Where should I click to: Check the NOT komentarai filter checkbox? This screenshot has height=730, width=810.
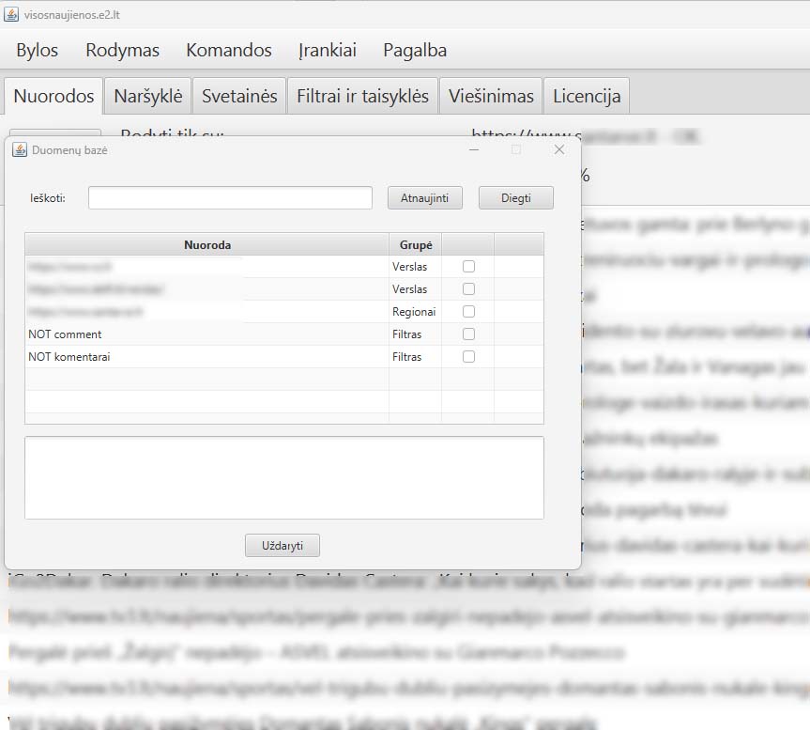(468, 357)
